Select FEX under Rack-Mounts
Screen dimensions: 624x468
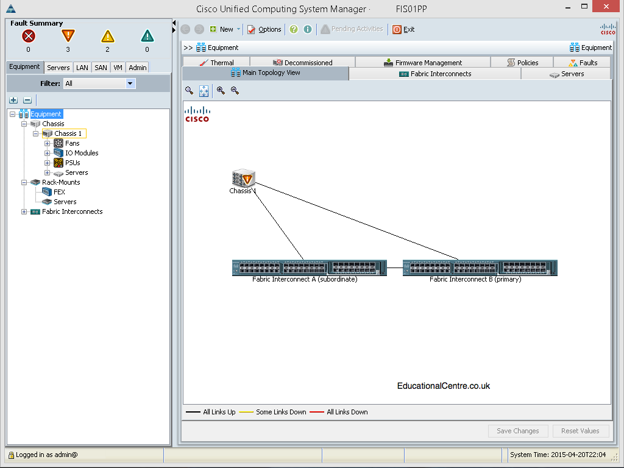[x=59, y=192]
